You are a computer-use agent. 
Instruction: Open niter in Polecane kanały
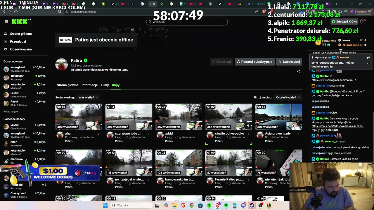pyautogui.click(x=25, y=143)
